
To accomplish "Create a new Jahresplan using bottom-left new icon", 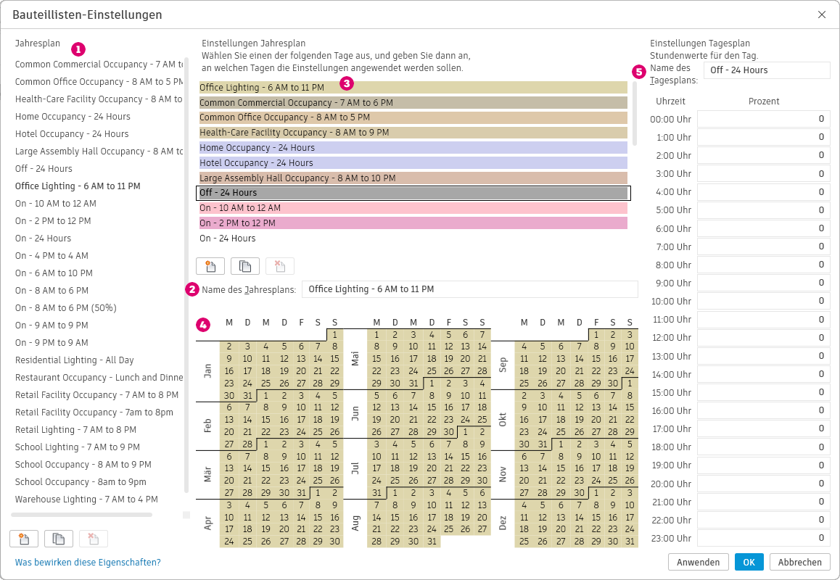I will 23,539.
